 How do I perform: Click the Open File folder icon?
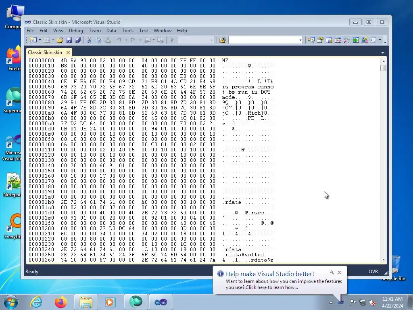tap(60, 40)
